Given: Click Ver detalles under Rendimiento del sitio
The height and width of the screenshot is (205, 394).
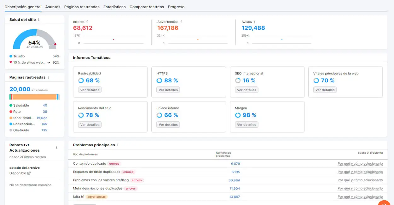Looking at the screenshot, I should (x=90, y=125).
